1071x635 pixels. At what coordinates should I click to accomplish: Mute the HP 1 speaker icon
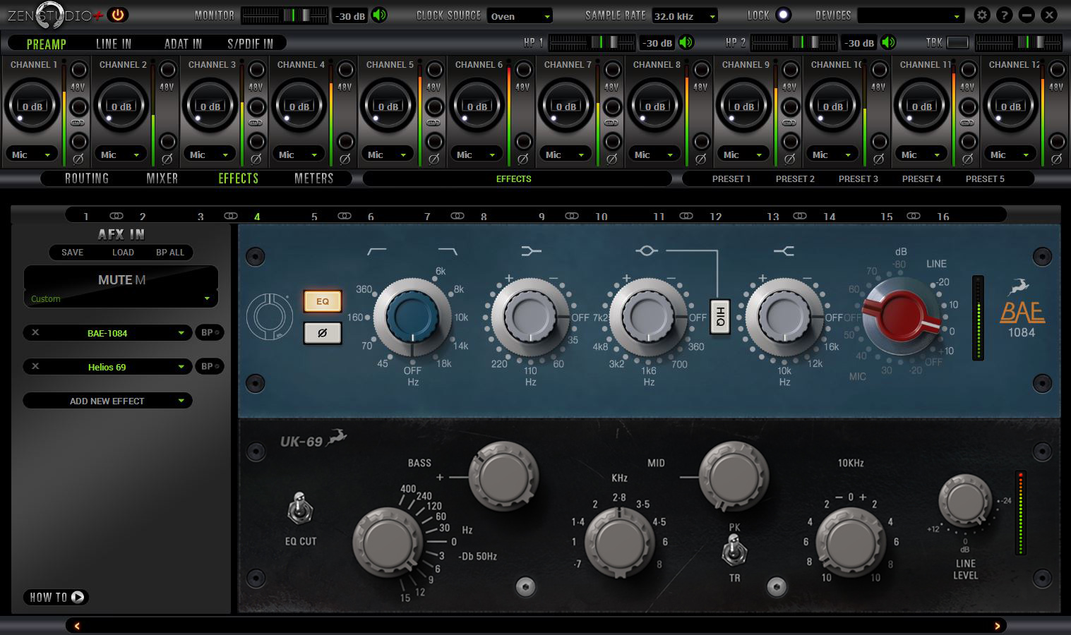click(686, 42)
